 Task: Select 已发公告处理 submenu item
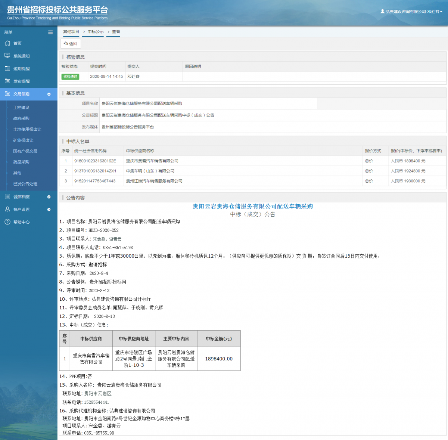point(25,184)
